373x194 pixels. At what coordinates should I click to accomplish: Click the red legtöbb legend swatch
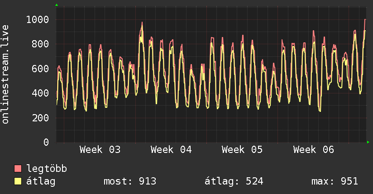(x=18, y=169)
